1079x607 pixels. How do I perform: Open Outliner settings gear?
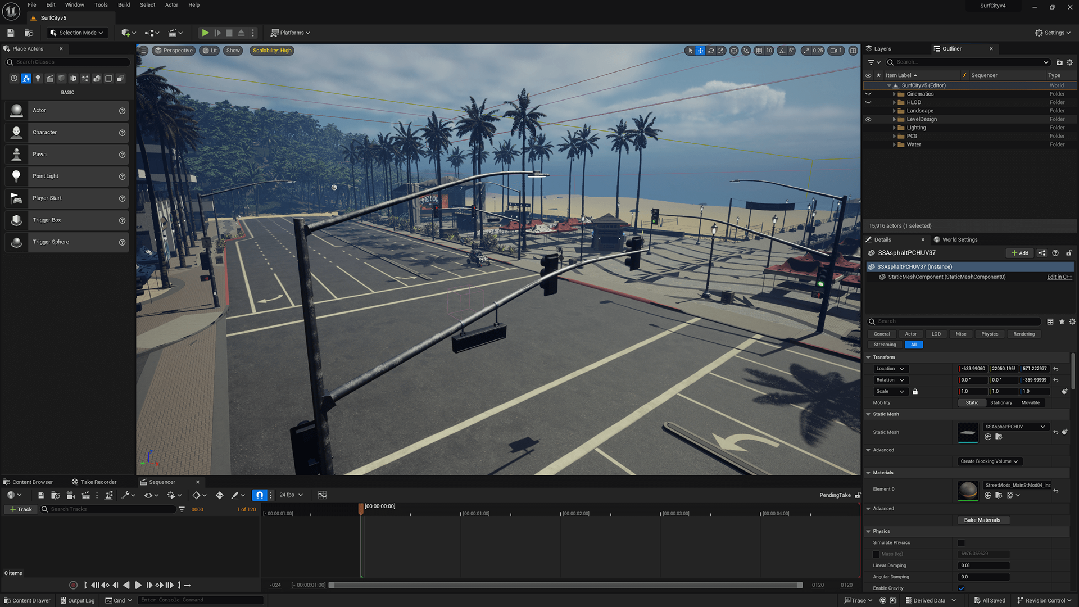pos(1070,62)
